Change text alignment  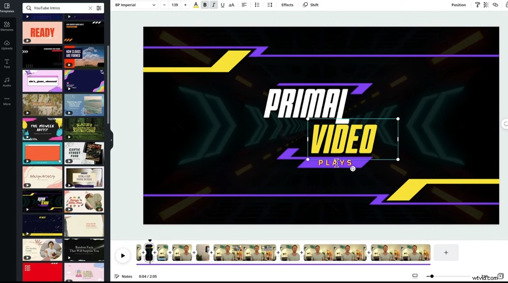pyautogui.click(x=244, y=5)
